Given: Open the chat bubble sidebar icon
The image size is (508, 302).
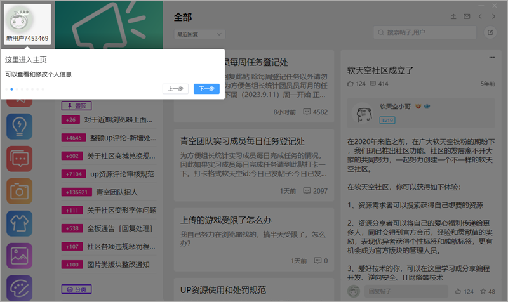Looking at the screenshot, I should (x=20, y=159).
